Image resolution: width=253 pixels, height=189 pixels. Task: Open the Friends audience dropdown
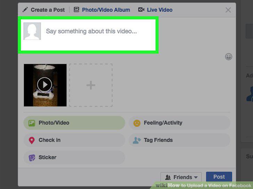tap(181, 177)
